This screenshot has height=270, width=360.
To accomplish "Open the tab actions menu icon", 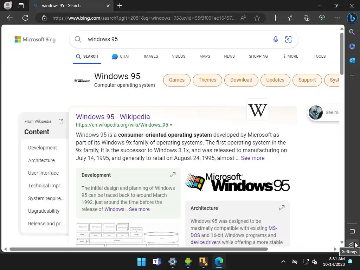I will (21, 6).
